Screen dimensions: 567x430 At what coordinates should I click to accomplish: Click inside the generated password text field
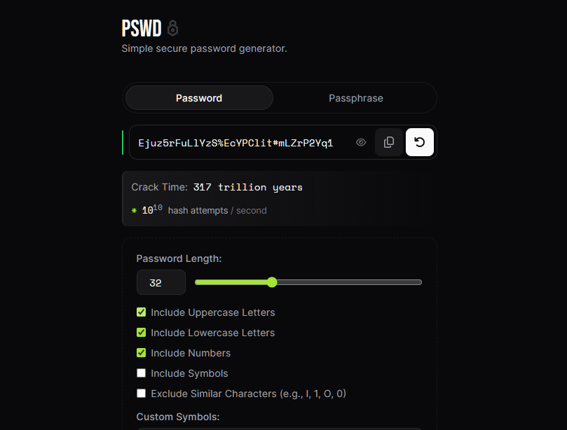tap(240, 143)
